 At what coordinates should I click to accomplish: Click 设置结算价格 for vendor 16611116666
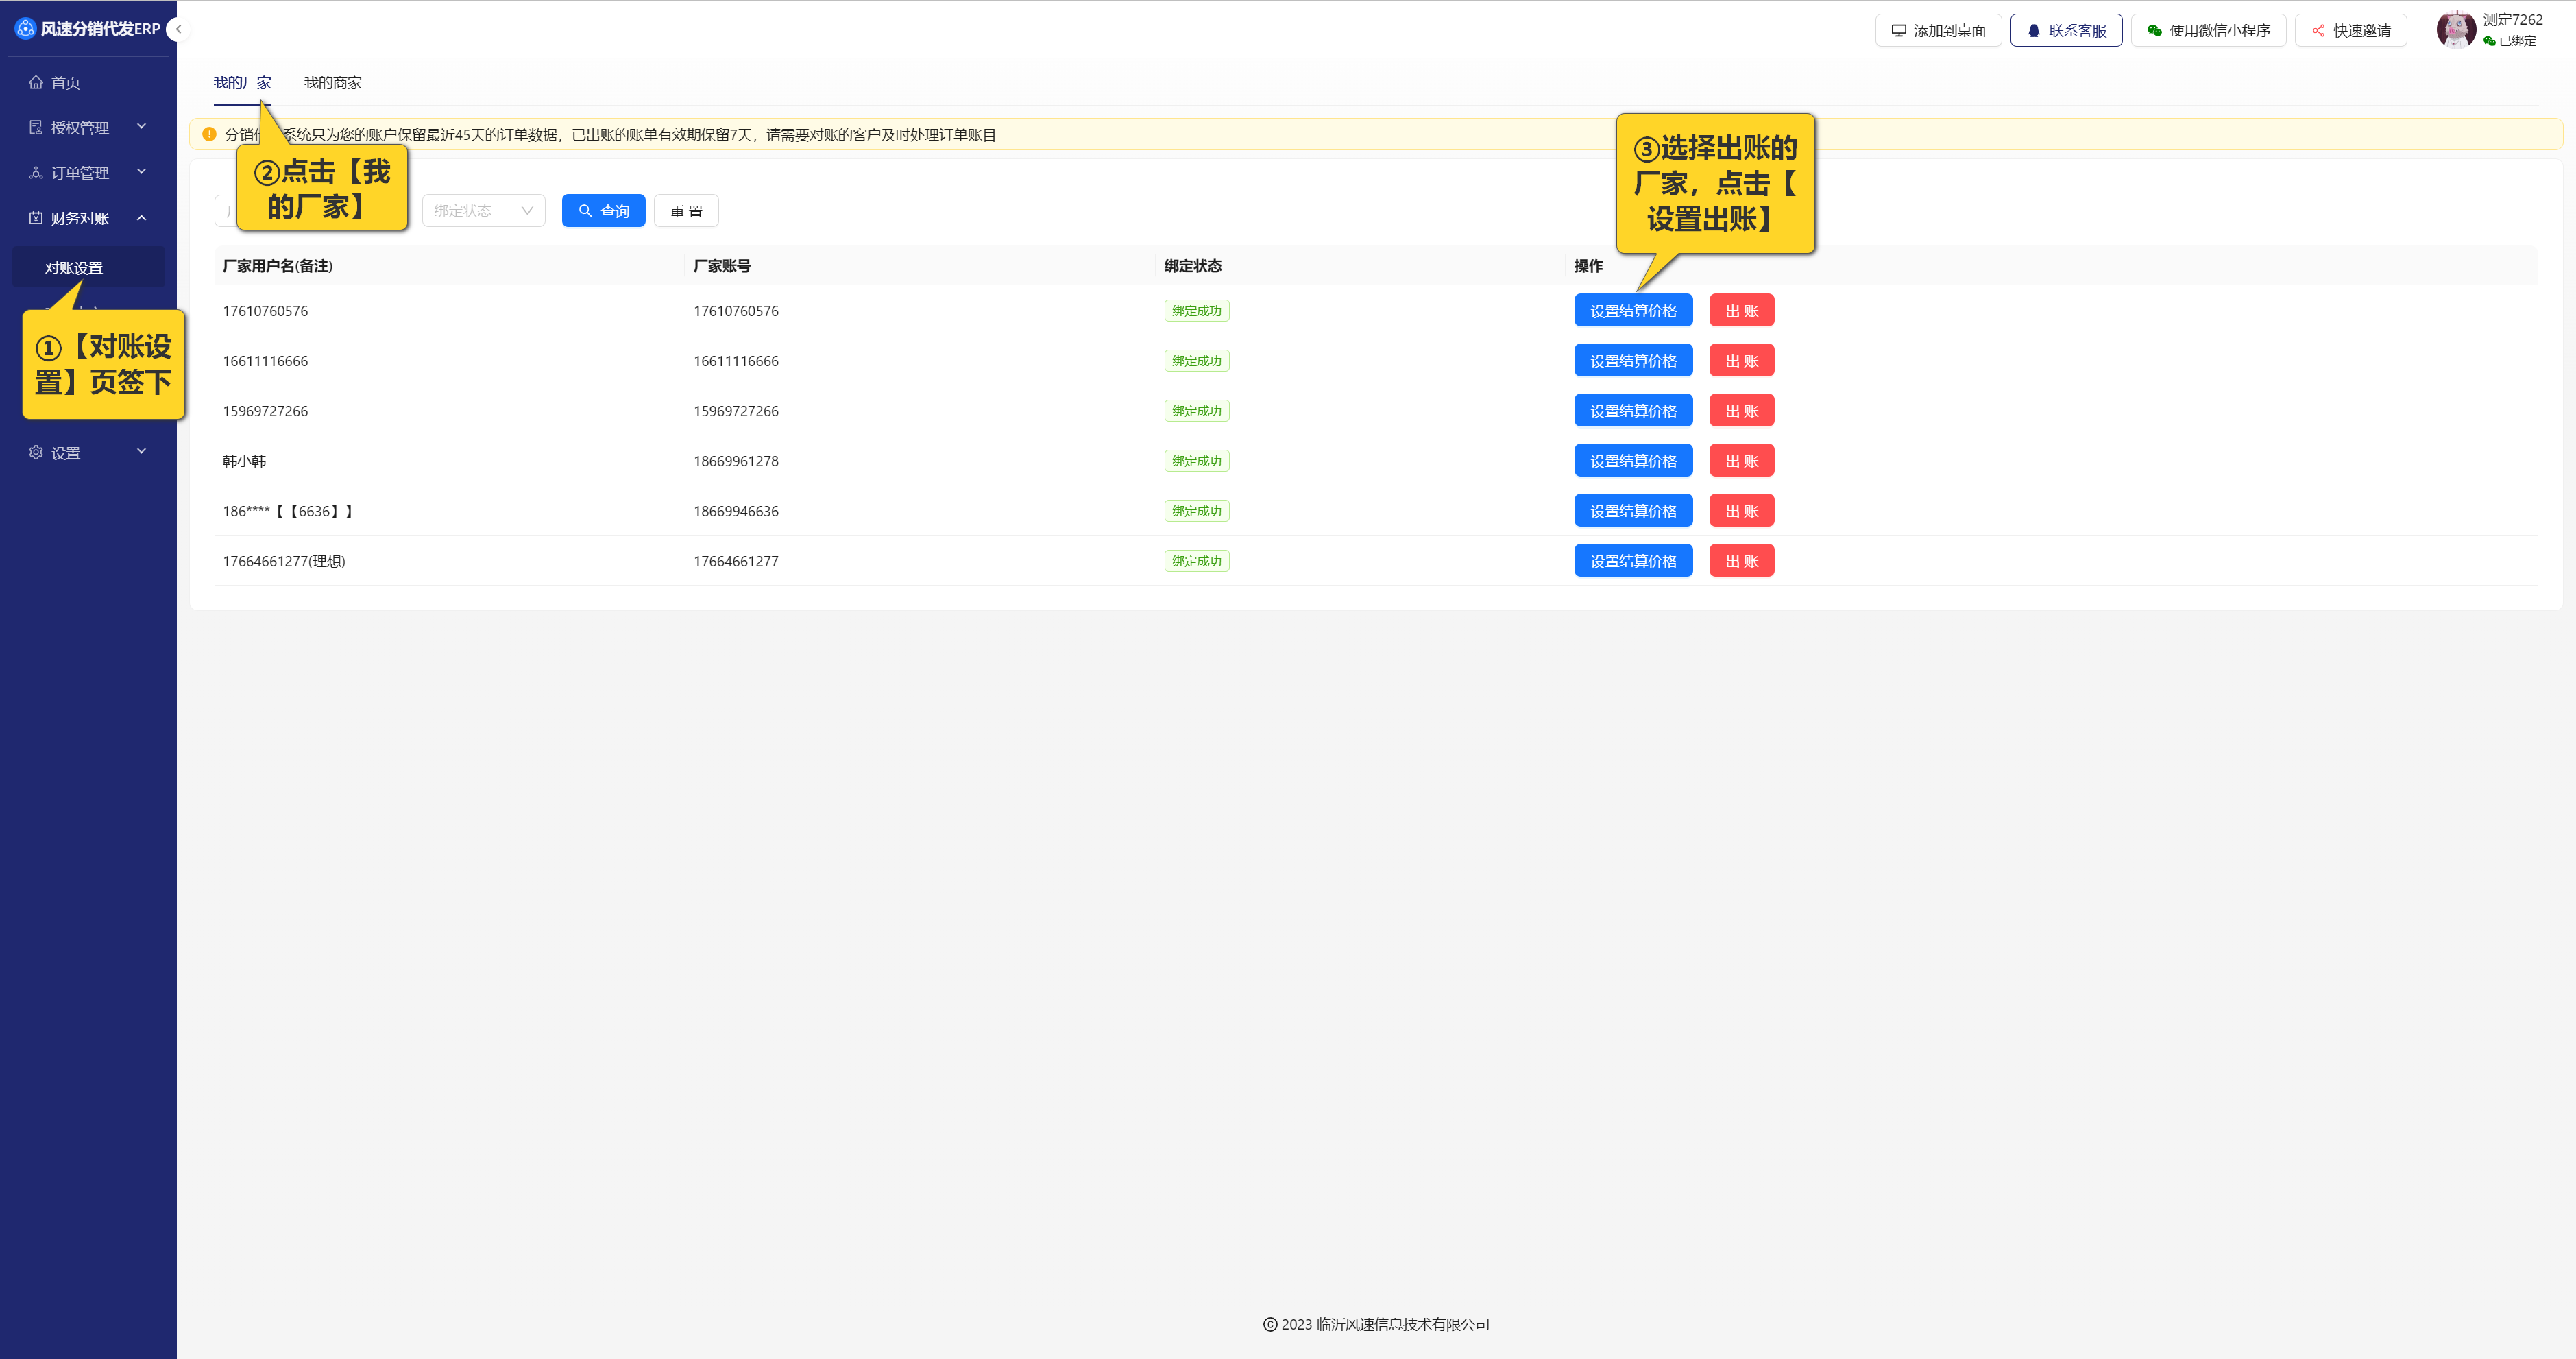coord(1632,361)
